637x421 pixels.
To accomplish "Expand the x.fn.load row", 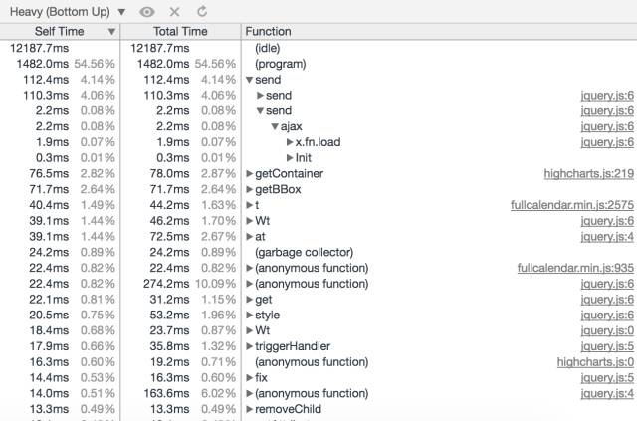I will [290, 142].
